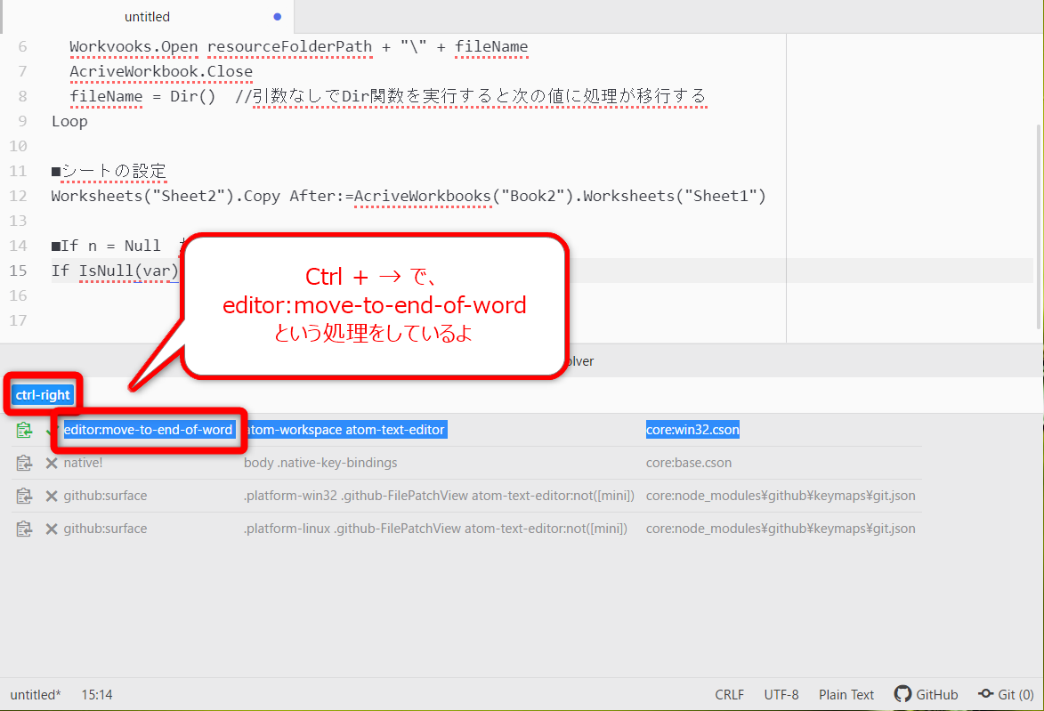Click the blue unsaved-changes dot on the tab
Screen dimensions: 1044x711
click(275, 16)
